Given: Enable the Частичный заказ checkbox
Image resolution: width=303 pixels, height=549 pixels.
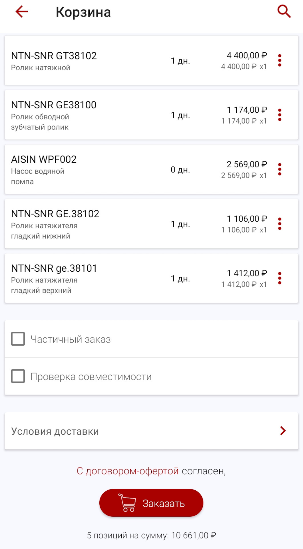Looking at the screenshot, I should [x=18, y=339].
